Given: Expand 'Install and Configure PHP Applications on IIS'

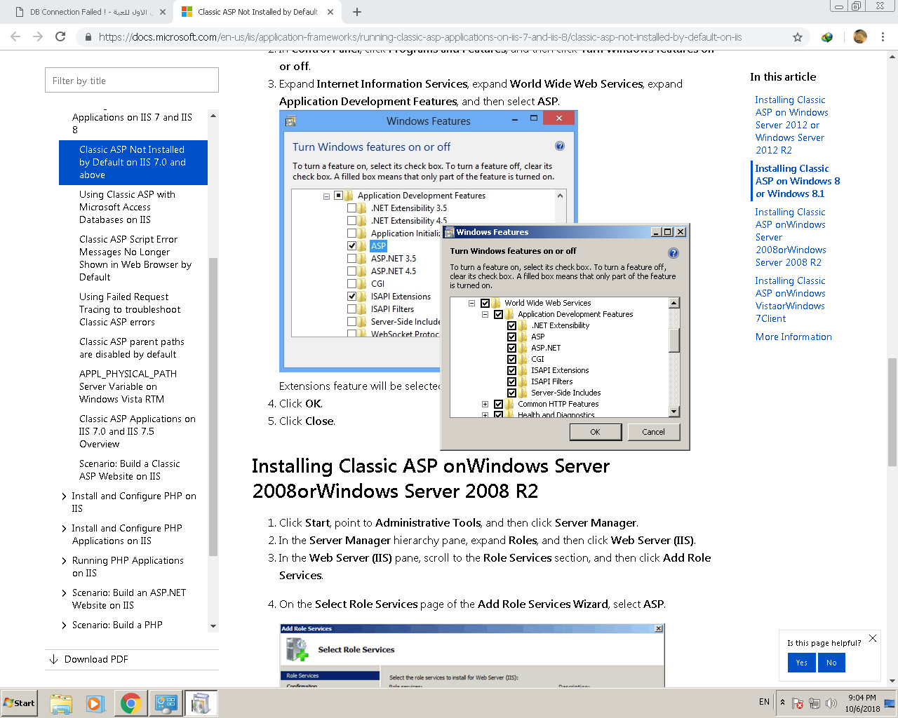Looking at the screenshot, I should pos(64,529).
